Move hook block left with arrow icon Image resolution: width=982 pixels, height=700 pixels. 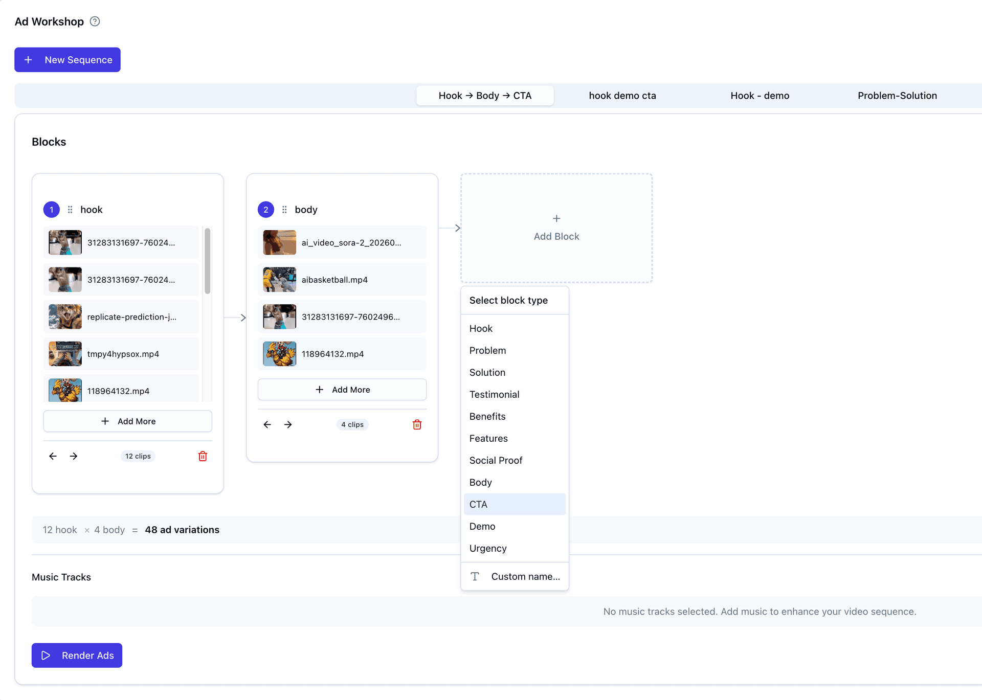click(x=53, y=456)
